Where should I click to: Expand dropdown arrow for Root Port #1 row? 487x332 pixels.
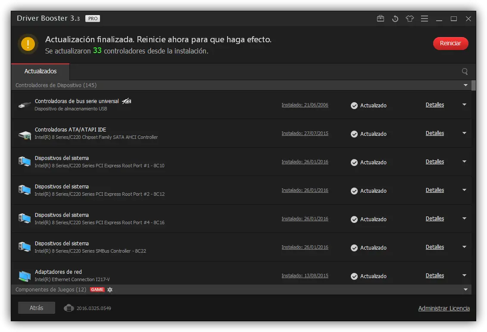tap(464, 162)
